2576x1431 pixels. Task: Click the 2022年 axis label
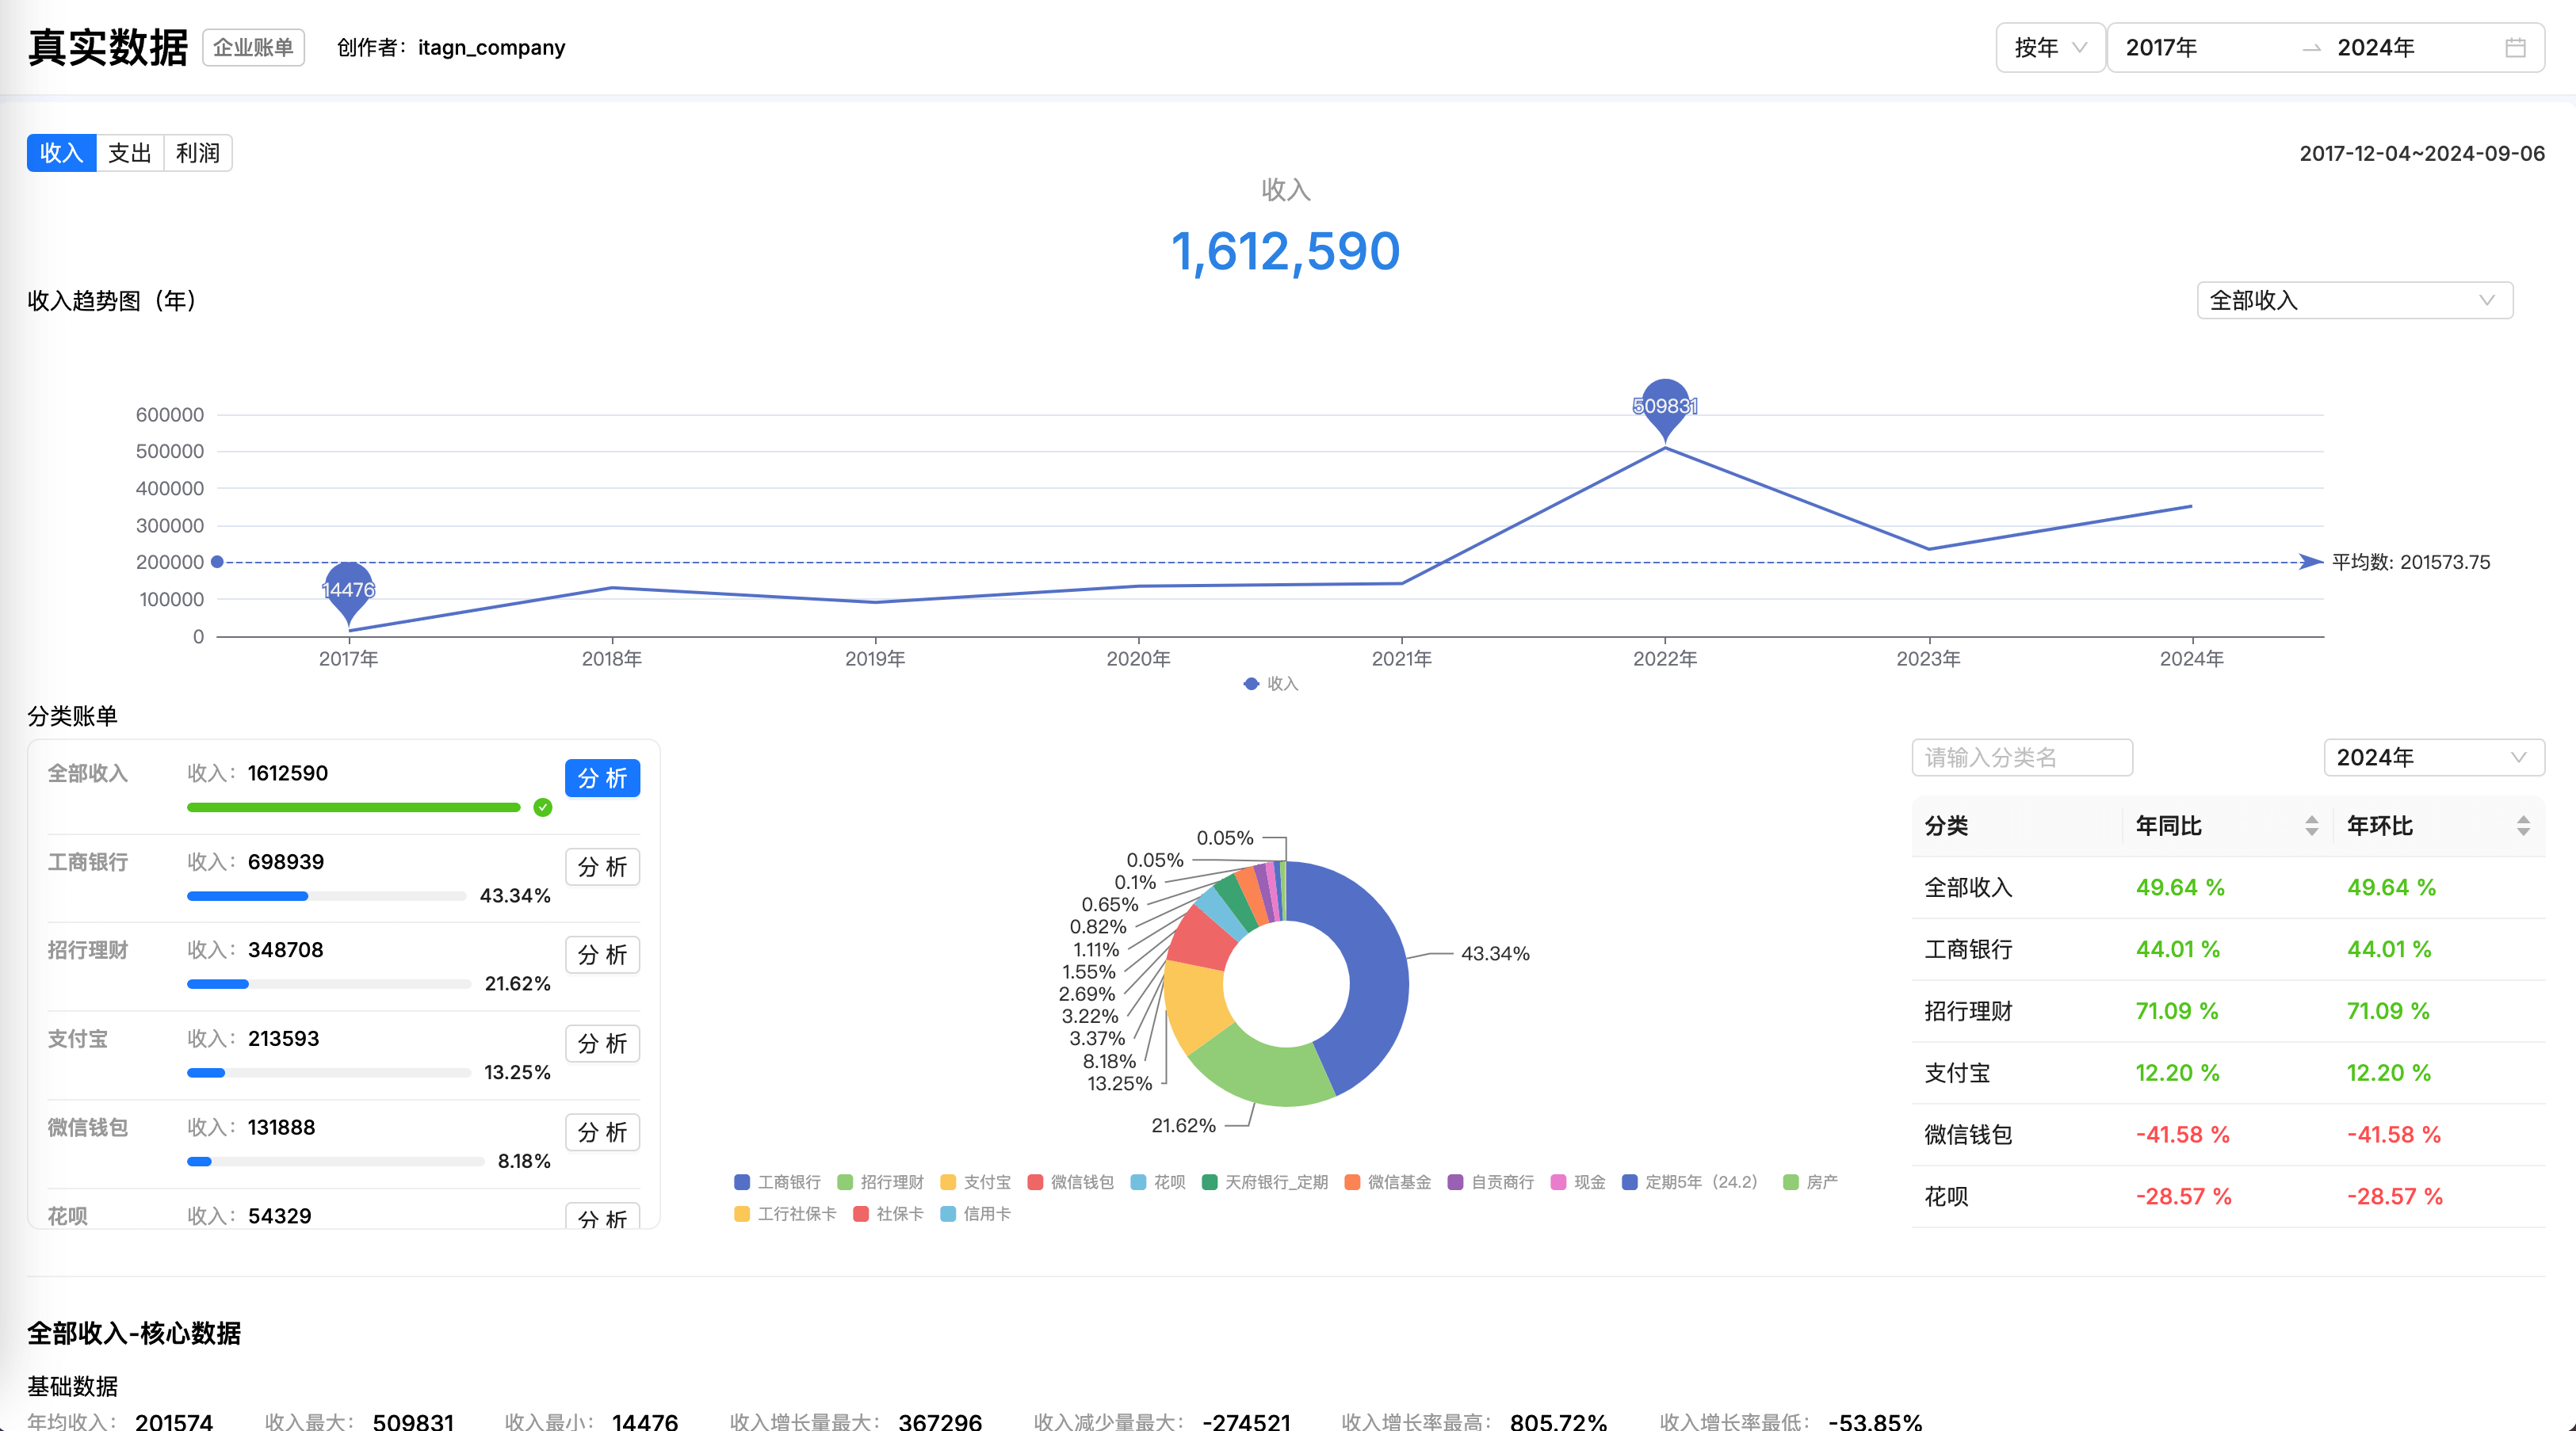[1665, 659]
